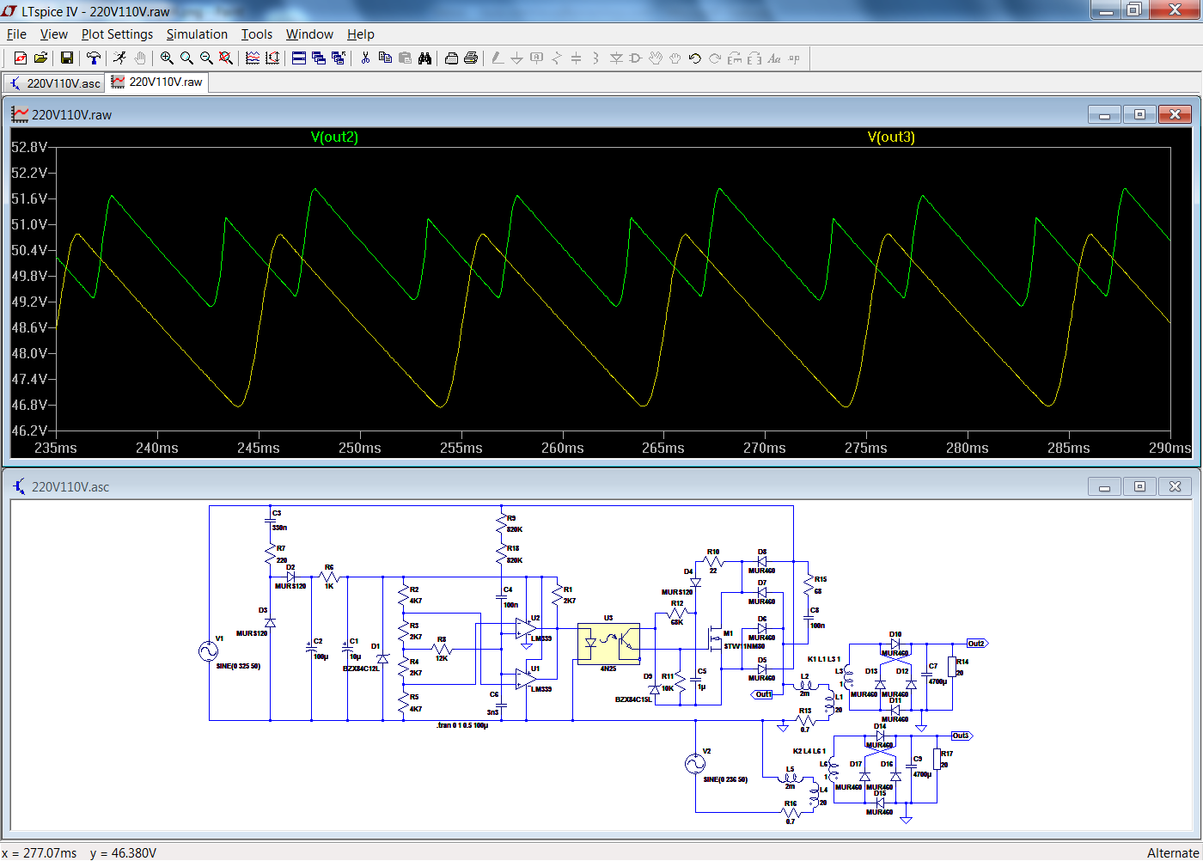Select the Diode tool
The height and width of the screenshot is (861, 1203).
pyautogui.click(x=616, y=58)
